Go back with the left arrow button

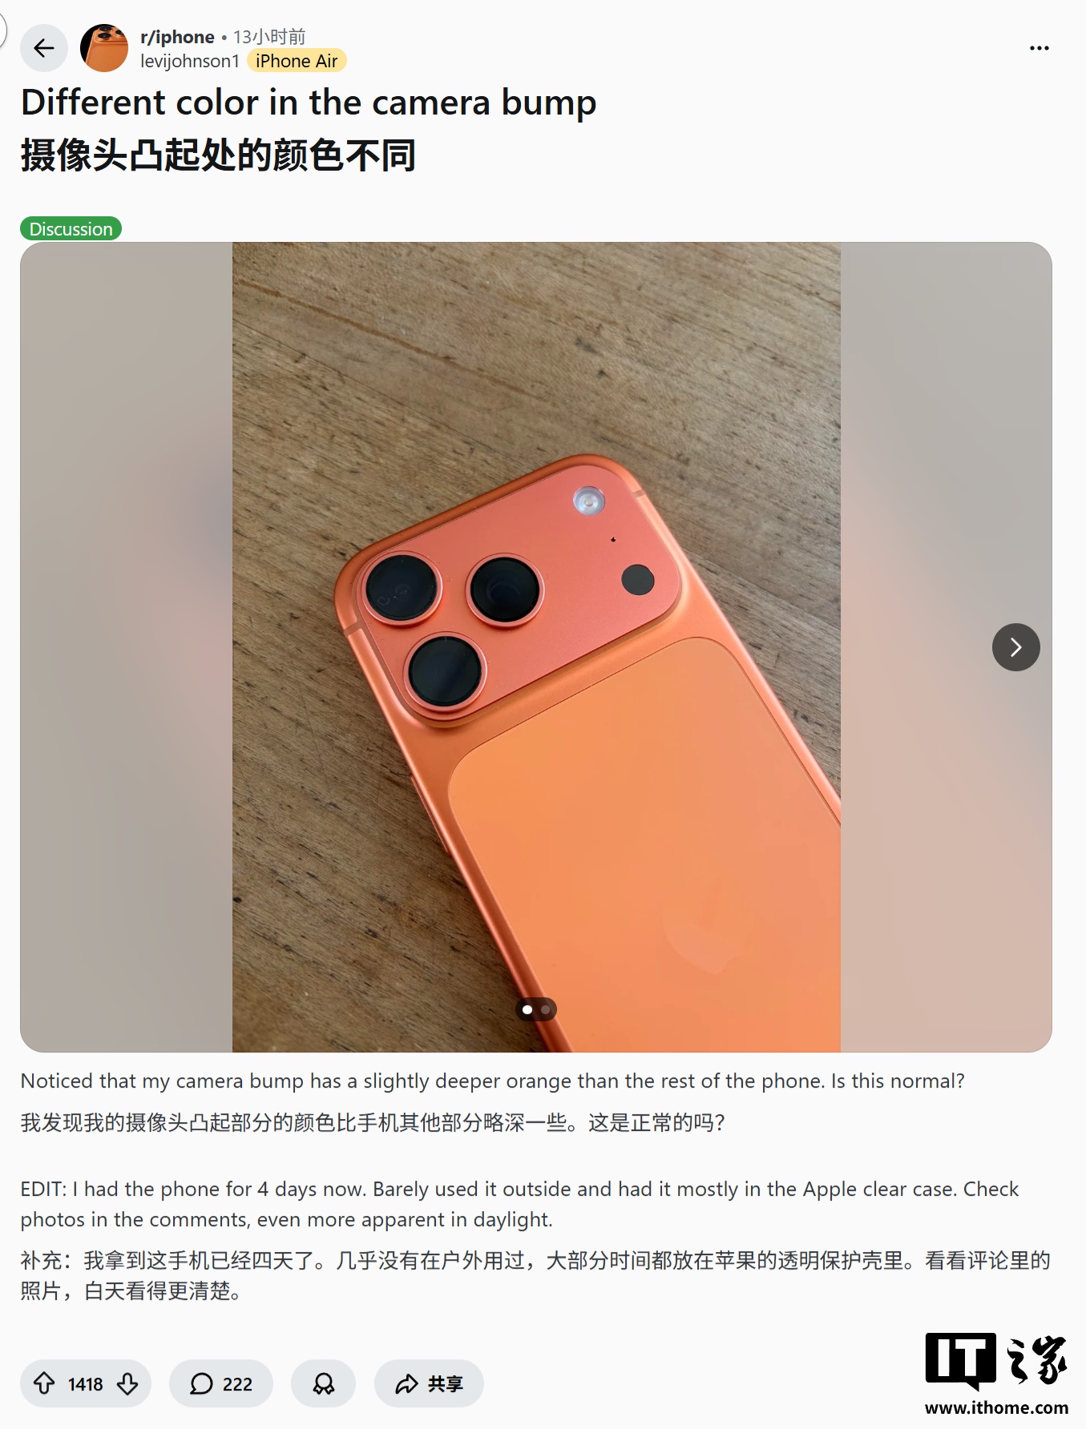[44, 48]
